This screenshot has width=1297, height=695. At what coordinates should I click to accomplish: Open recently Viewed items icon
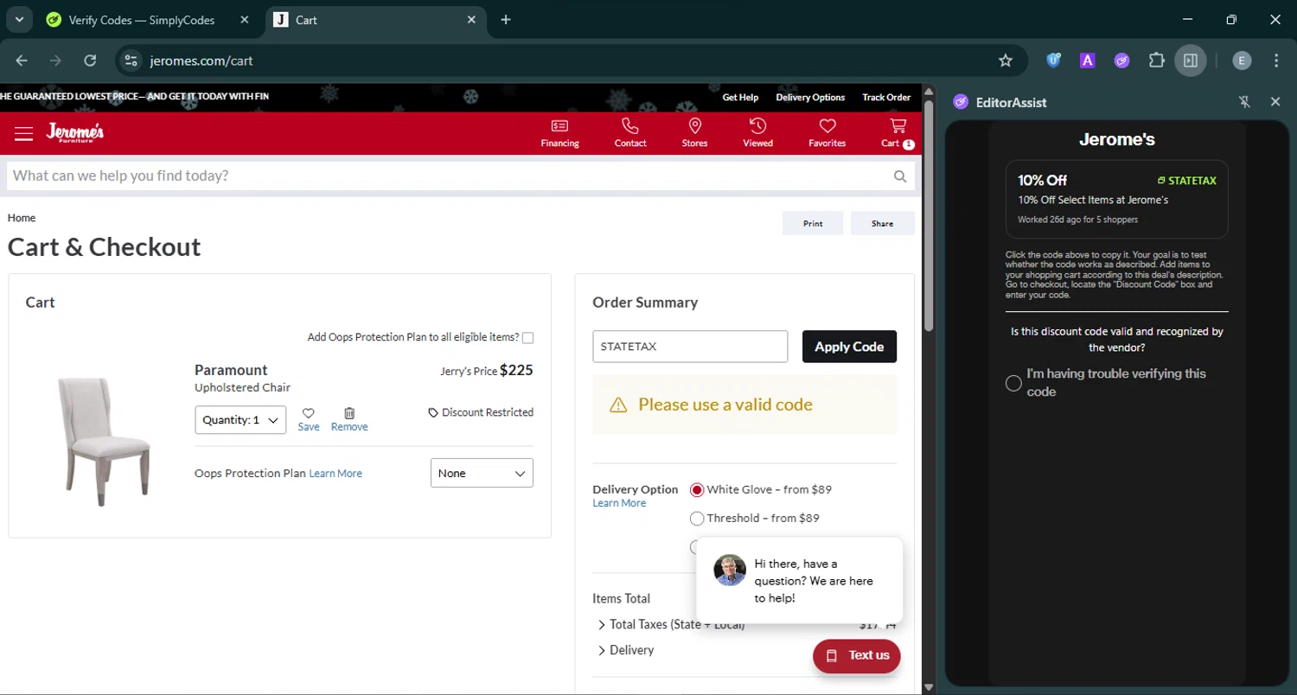[x=757, y=133]
